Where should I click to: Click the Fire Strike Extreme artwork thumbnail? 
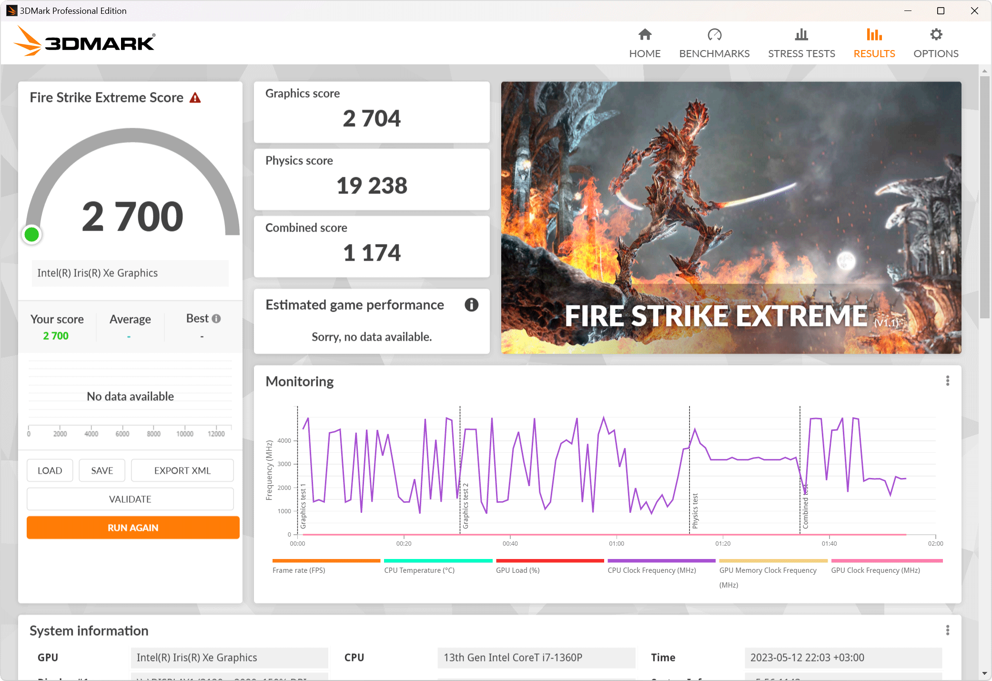click(x=730, y=217)
